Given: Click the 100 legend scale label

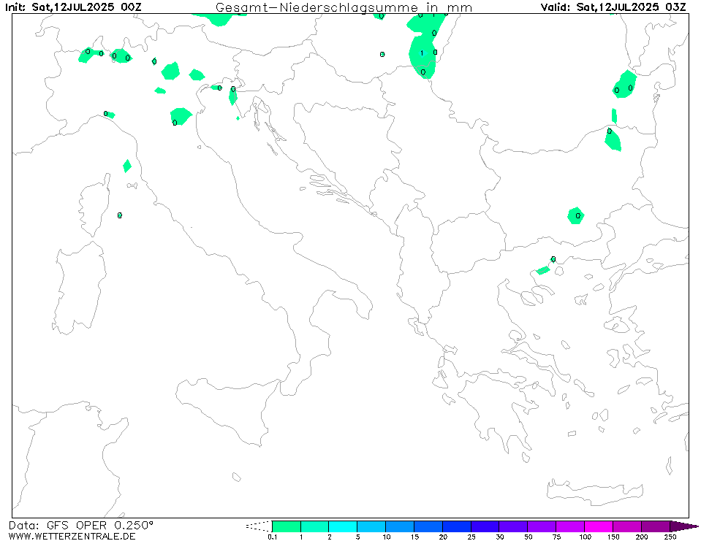Looking at the screenshot, I should [585, 537].
